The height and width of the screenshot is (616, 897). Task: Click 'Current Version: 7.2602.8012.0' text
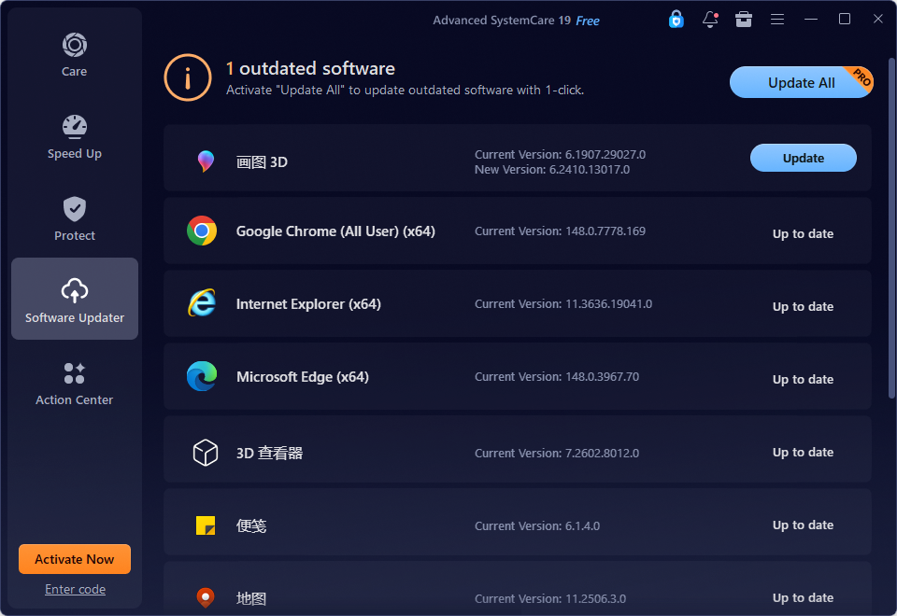pyautogui.click(x=557, y=454)
